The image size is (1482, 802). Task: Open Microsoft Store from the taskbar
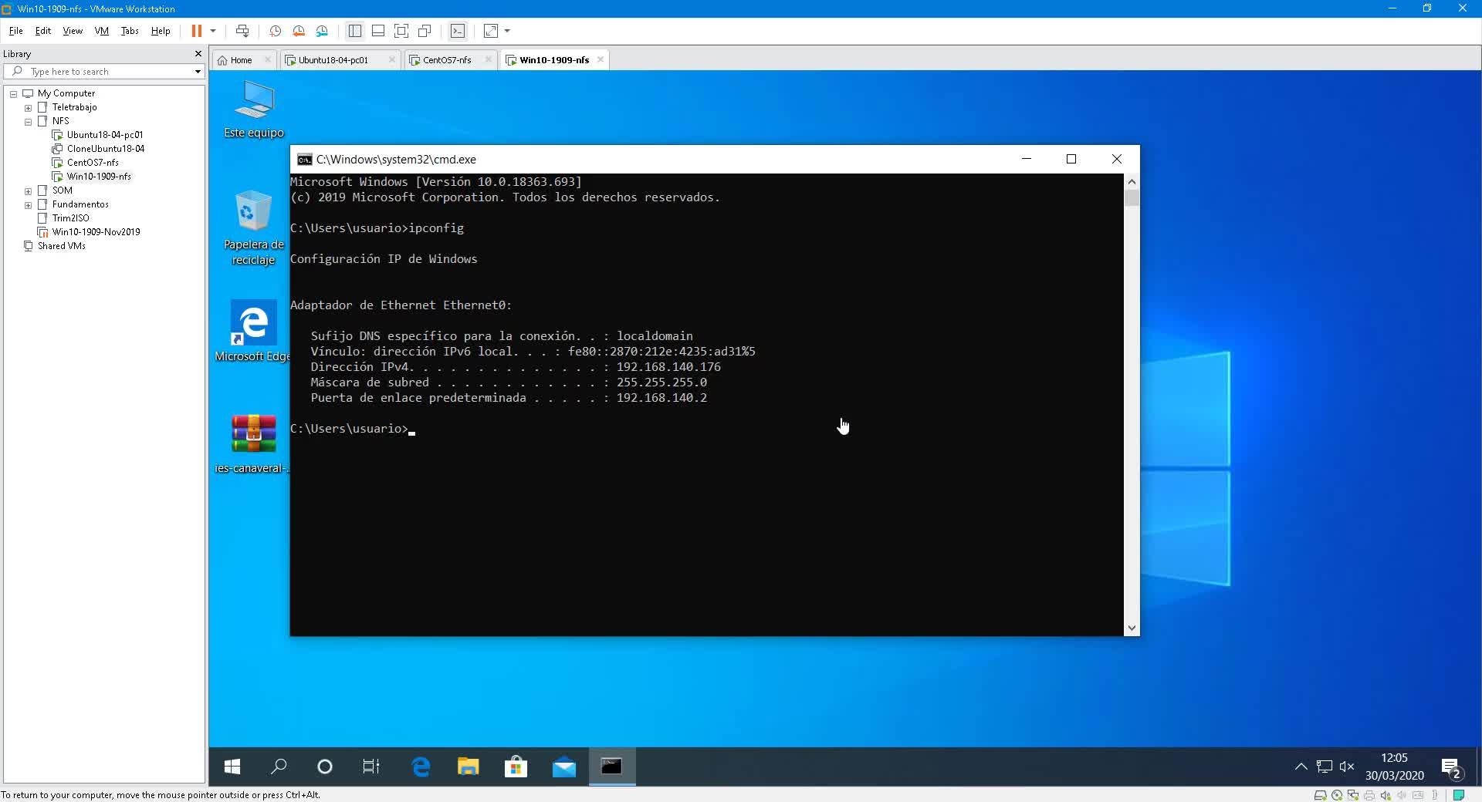516,767
